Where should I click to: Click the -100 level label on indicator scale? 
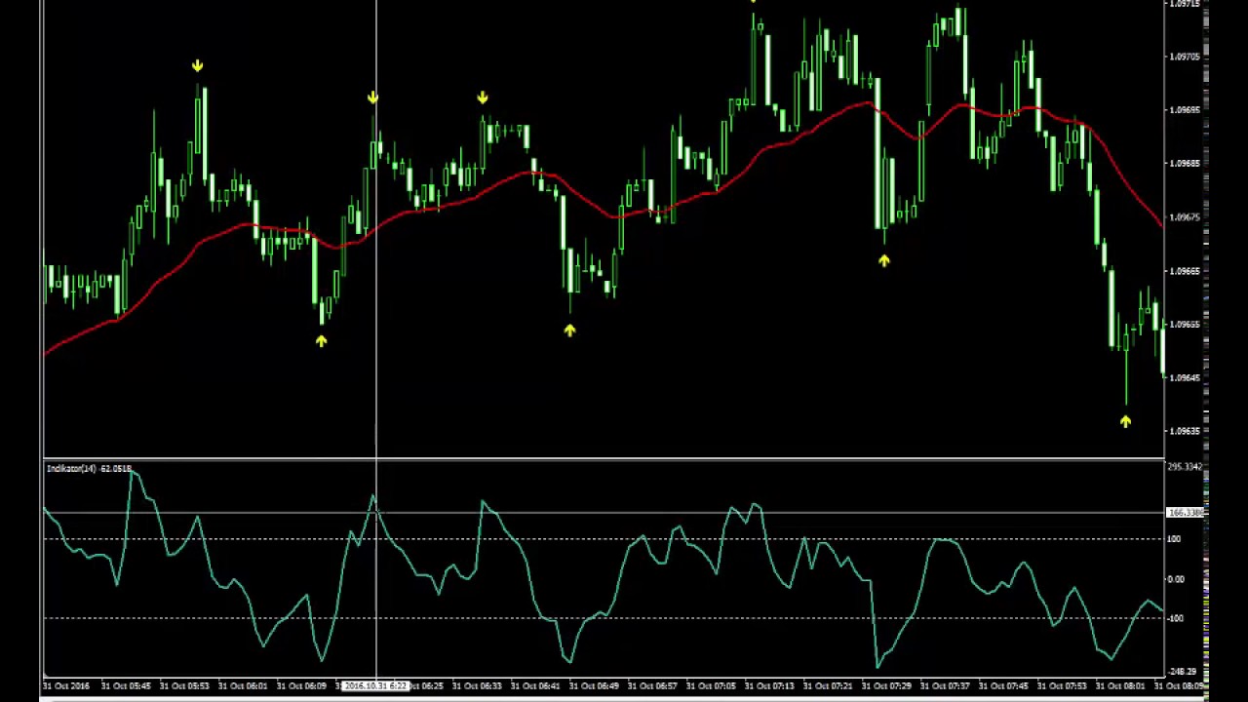(x=1175, y=618)
